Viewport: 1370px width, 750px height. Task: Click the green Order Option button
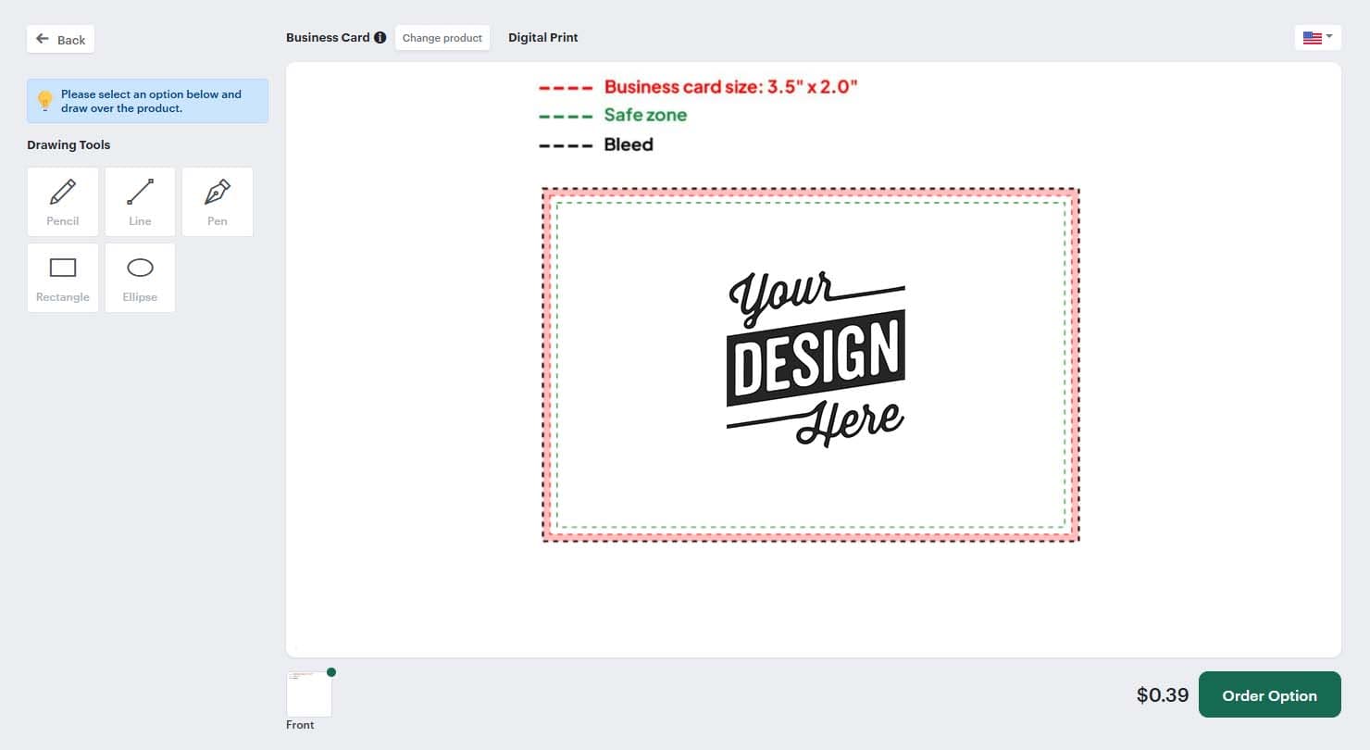click(x=1269, y=695)
